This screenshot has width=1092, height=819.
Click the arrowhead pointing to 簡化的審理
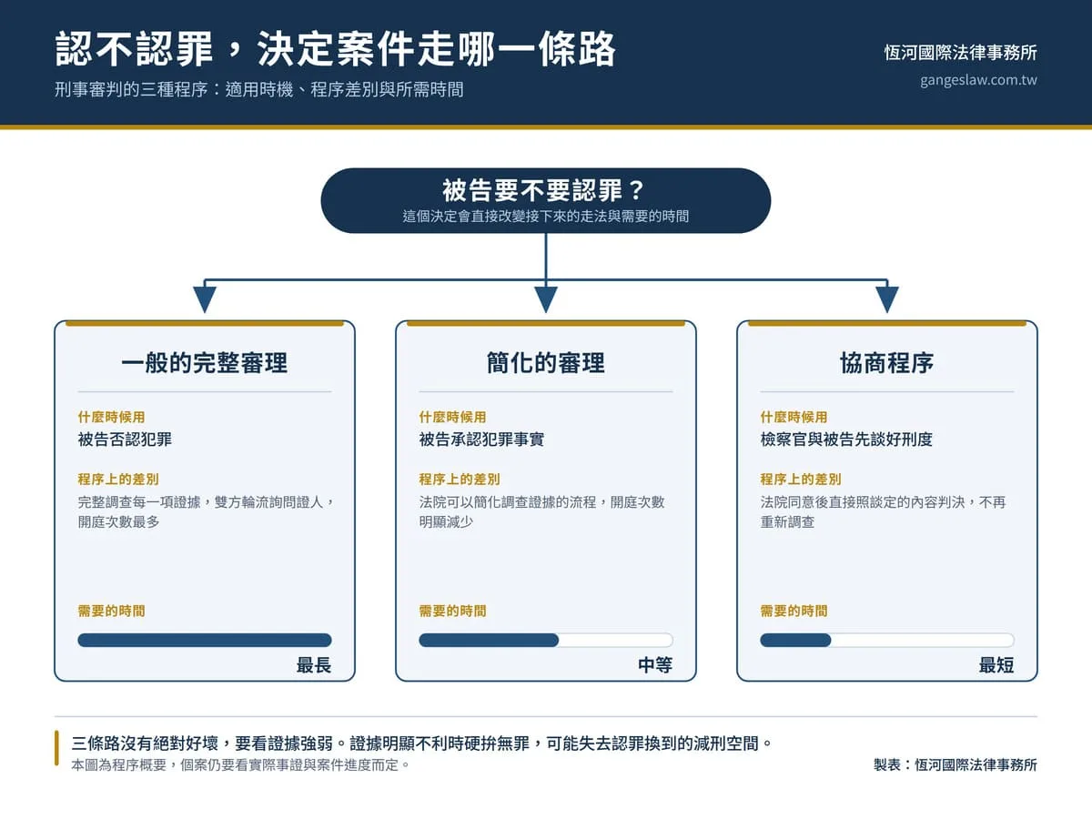click(545, 299)
